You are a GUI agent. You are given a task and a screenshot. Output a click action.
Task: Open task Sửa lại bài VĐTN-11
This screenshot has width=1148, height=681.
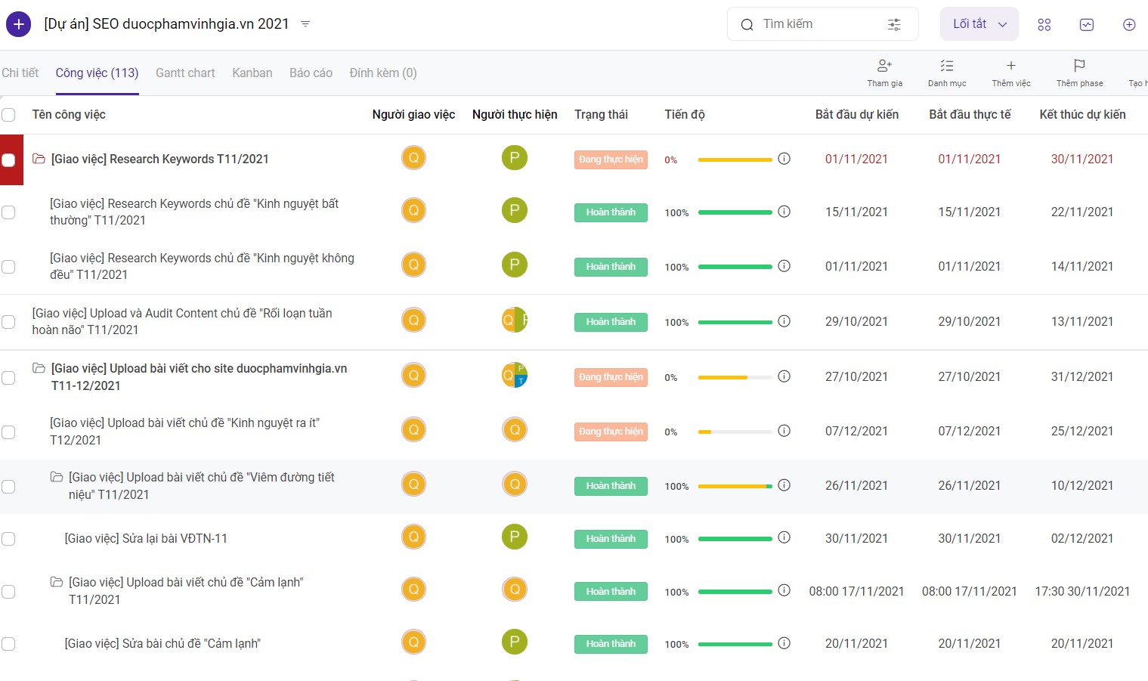click(x=146, y=539)
